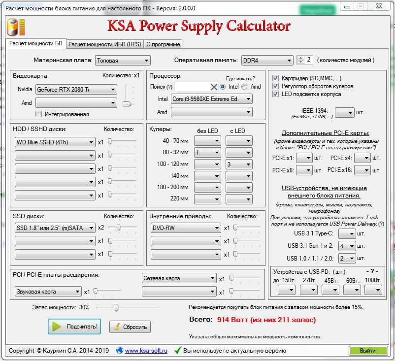The height and width of the screenshot is (361, 395).
Task: Open WD Blue SSHD (4Tb) dropdown
Action: 55,142
